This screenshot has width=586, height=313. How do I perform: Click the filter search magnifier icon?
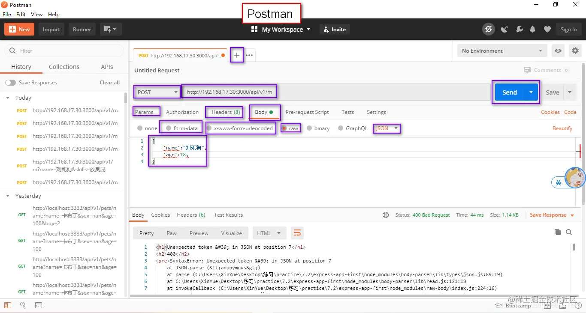point(12,51)
